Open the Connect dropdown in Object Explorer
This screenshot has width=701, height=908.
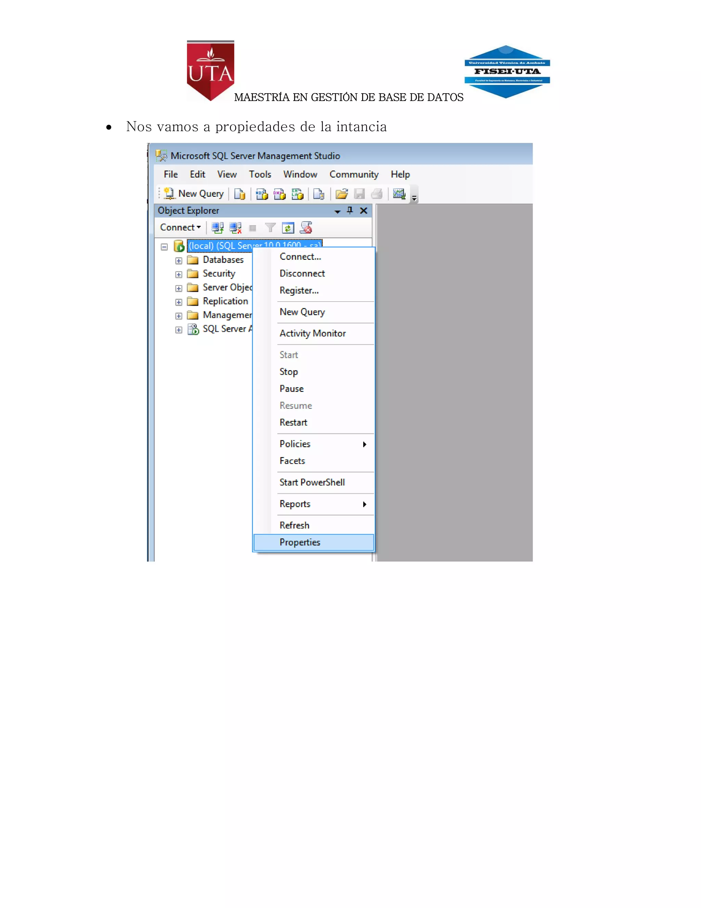[180, 228]
